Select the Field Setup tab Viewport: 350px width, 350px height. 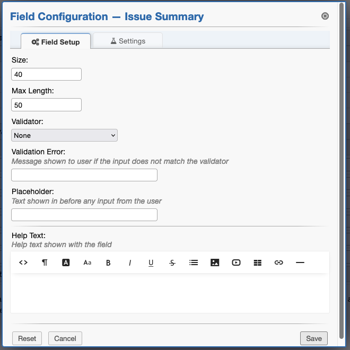pos(56,42)
